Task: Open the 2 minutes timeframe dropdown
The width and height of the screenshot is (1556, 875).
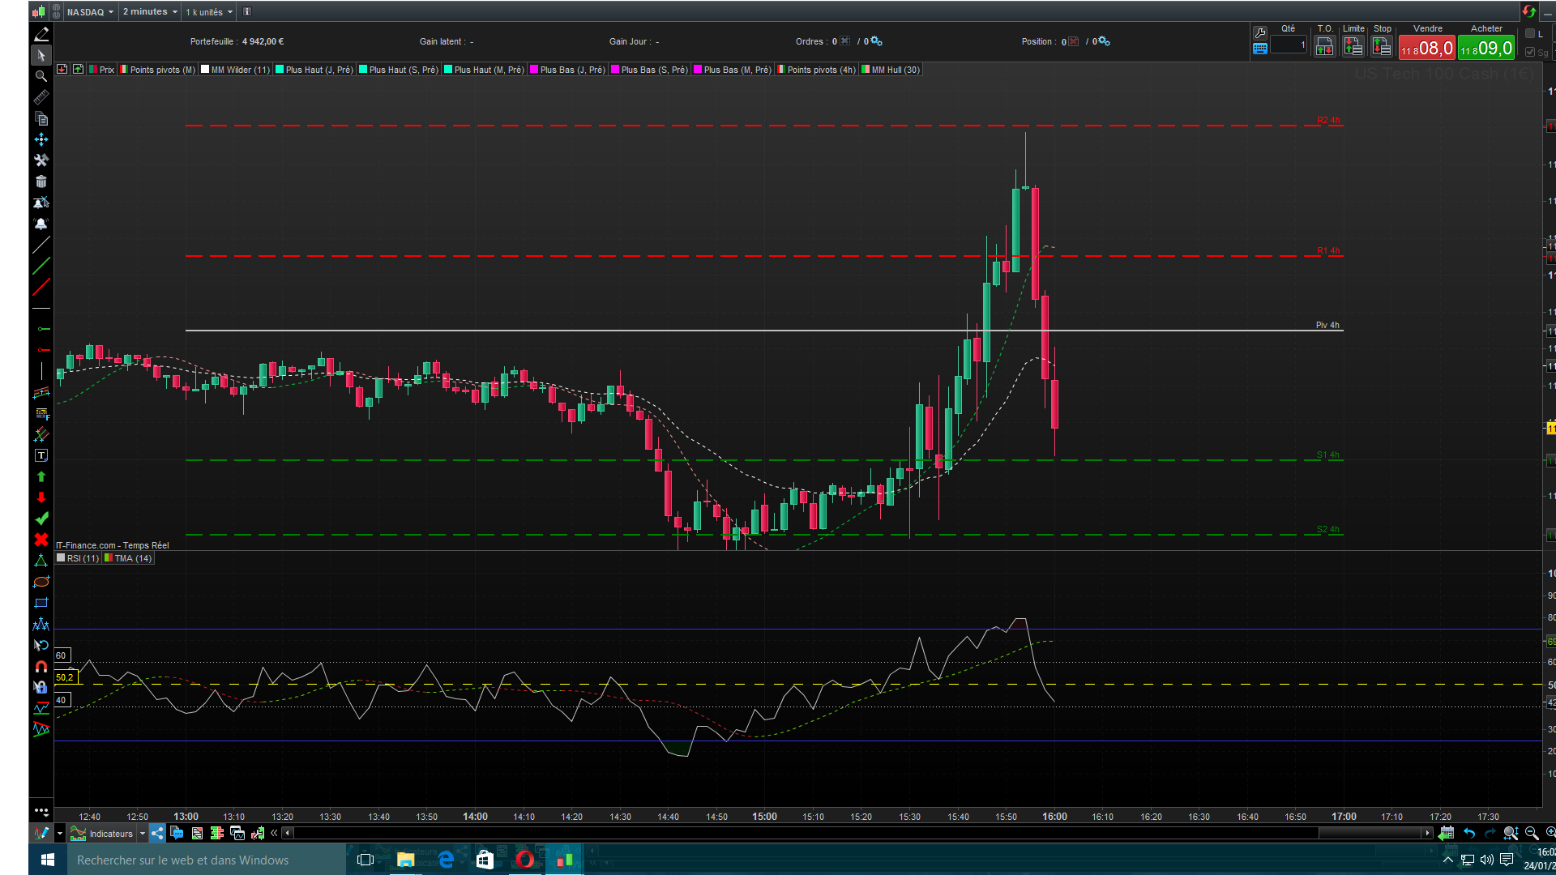Action: point(150,12)
